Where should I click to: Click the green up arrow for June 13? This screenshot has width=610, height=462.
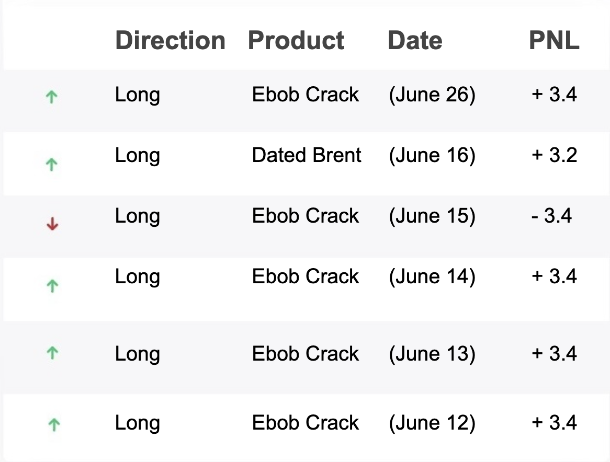(x=52, y=353)
